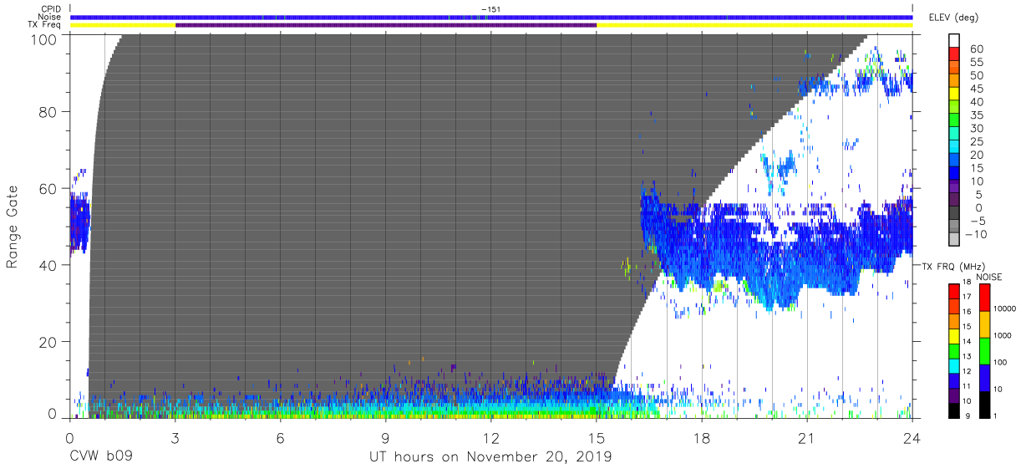Click the y-axis tick label '80'
1026x474 pixels.
[48, 111]
